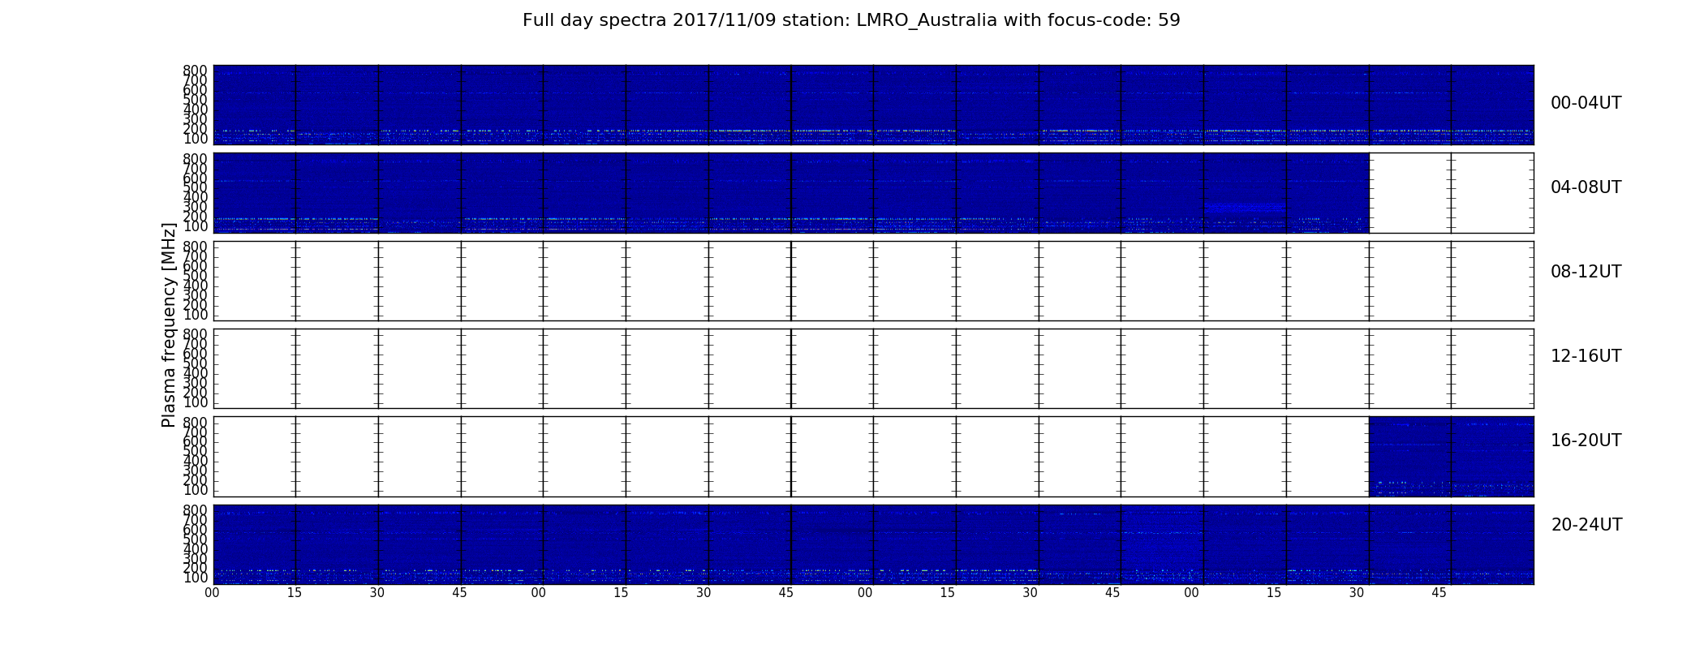The image size is (1704, 649).
Task: Click the blue spectrogram data in the 04-08UT panel
Action: (791, 193)
